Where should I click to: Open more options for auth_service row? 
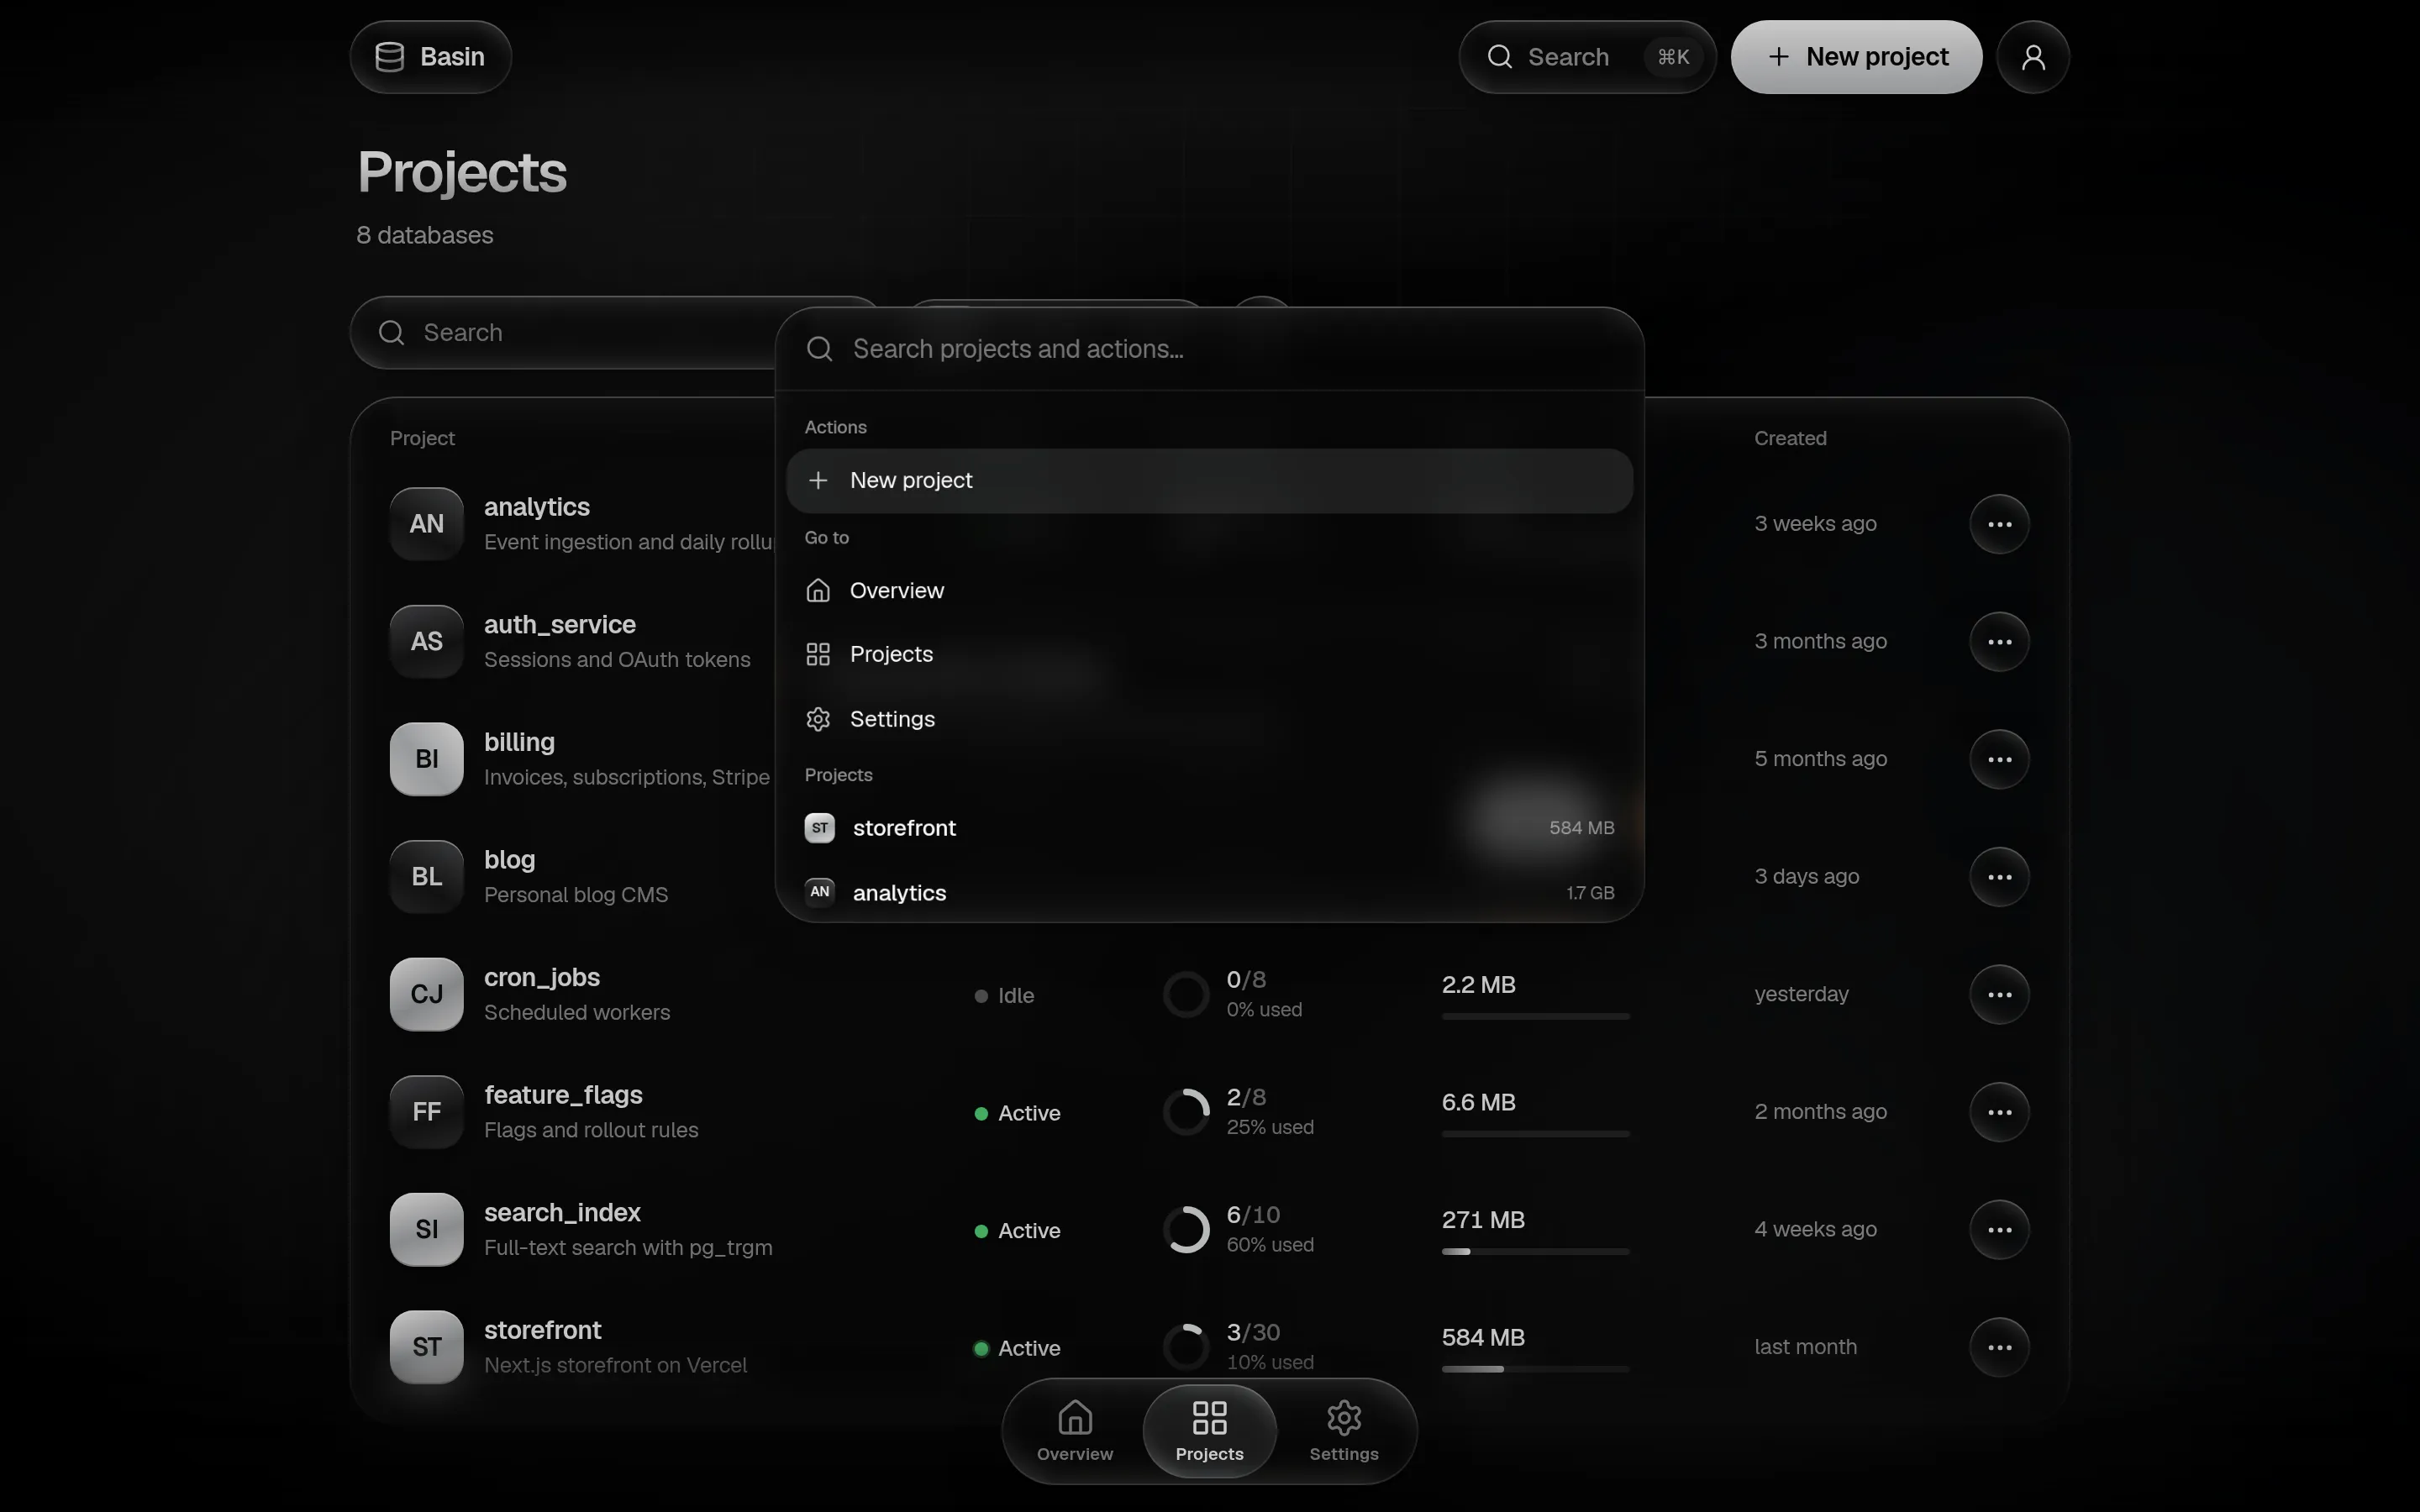pos(1999,641)
